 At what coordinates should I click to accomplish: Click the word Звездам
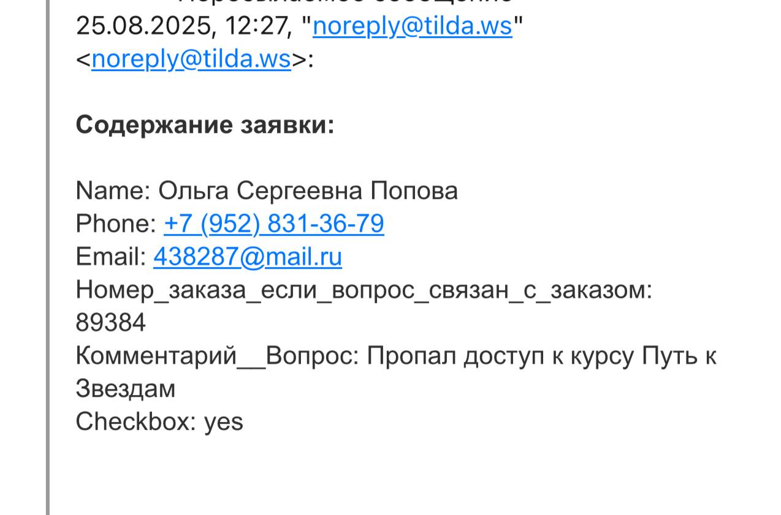[x=125, y=389]
